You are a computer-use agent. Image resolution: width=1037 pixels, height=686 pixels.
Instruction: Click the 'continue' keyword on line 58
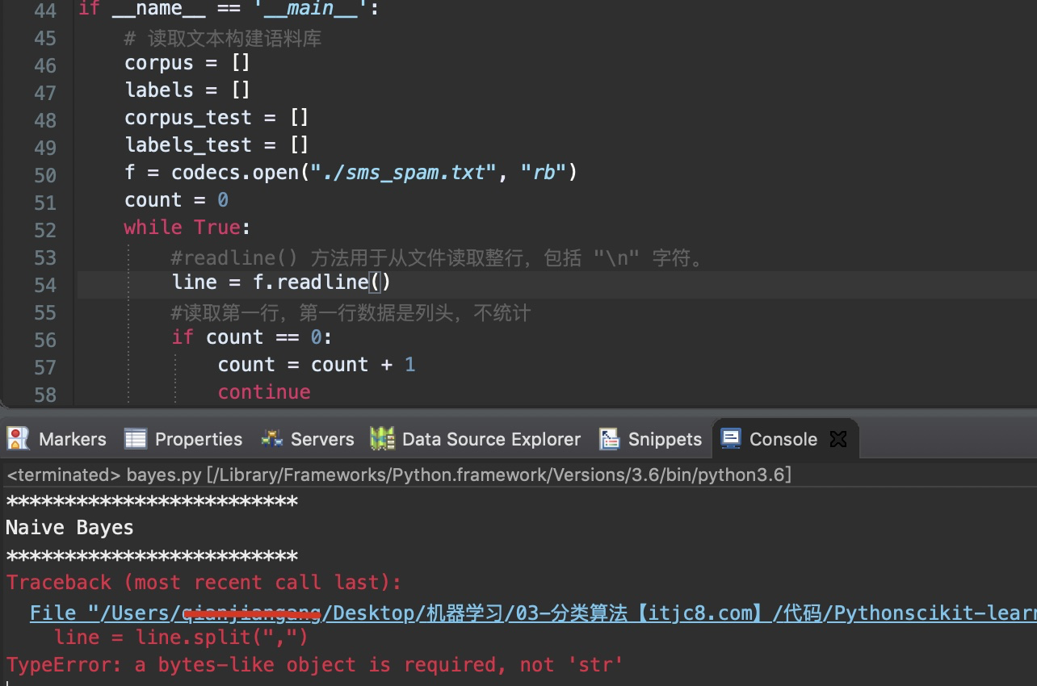click(264, 392)
